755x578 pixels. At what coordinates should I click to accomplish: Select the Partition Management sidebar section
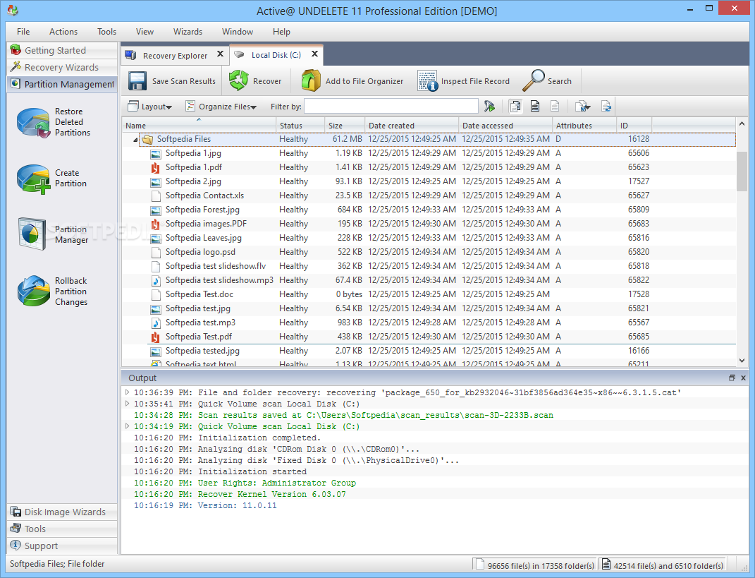62,84
